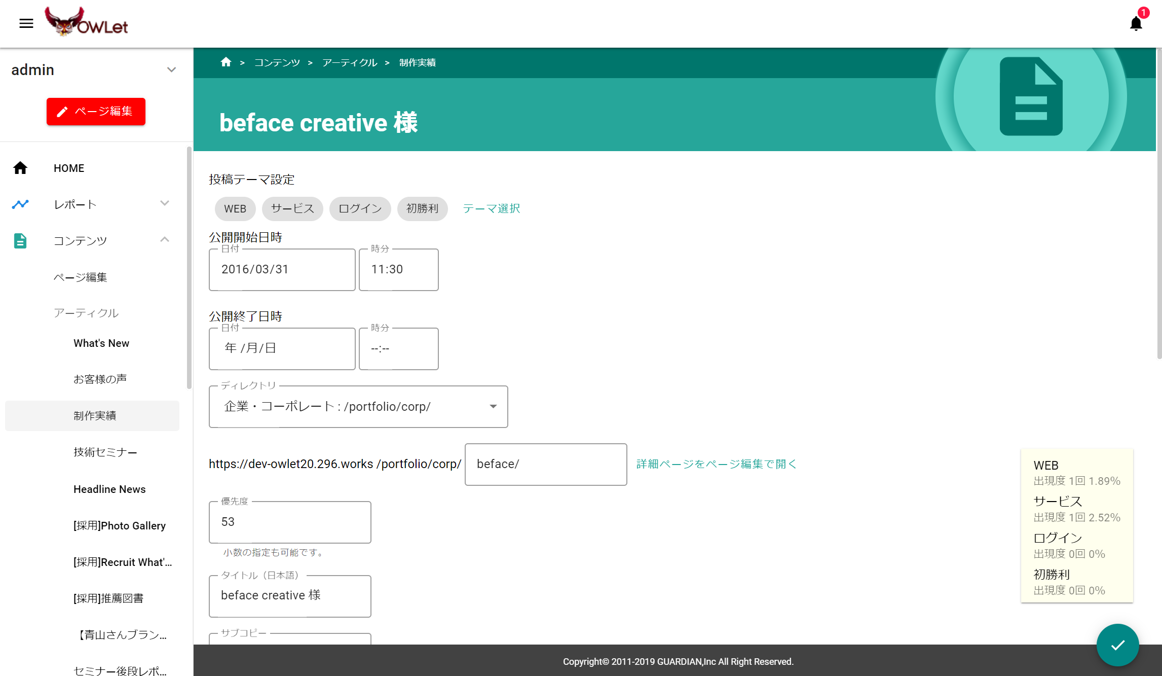
Task: Collapse the コンテンツ menu chevron
Action: click(x=164, y=239)
